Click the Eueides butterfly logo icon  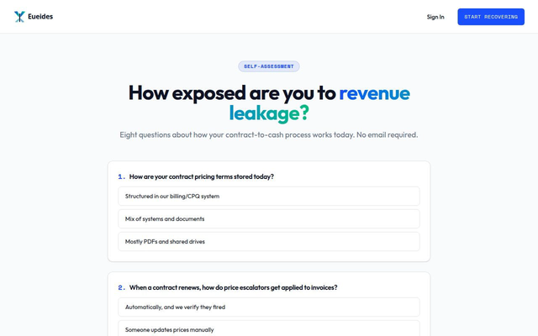(x=19, y=17)
